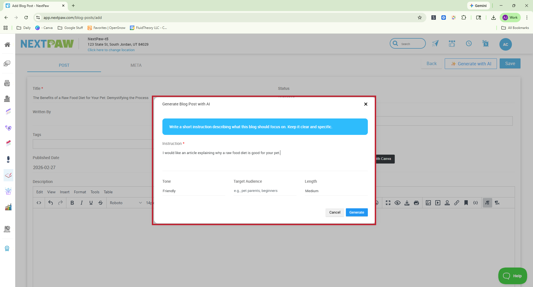Viewport: 533px width, 287px height.
Task: Insert an image in the editor
Action: point(428,203)
